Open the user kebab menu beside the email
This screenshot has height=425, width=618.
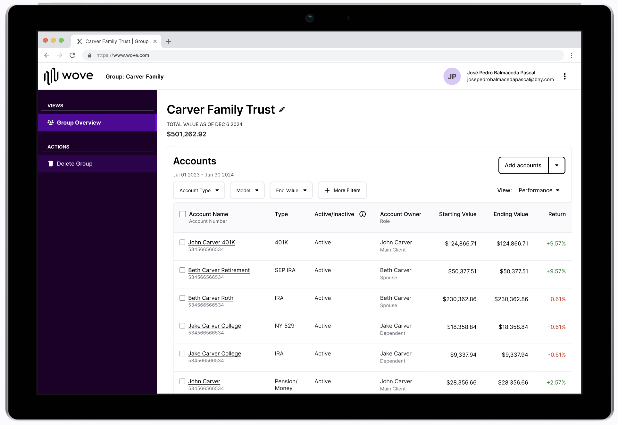click(564, 76)
